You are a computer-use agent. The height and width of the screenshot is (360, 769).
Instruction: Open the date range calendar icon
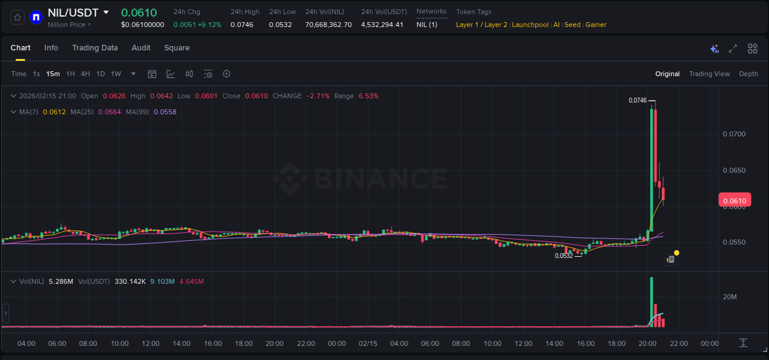152,74
